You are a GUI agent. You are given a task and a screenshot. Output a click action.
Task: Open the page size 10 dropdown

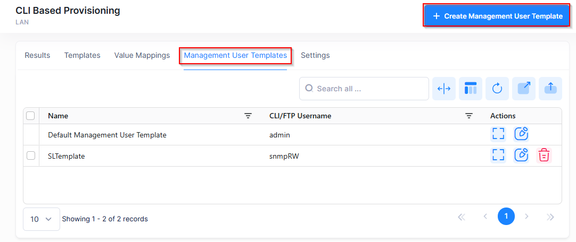[42, 219]
